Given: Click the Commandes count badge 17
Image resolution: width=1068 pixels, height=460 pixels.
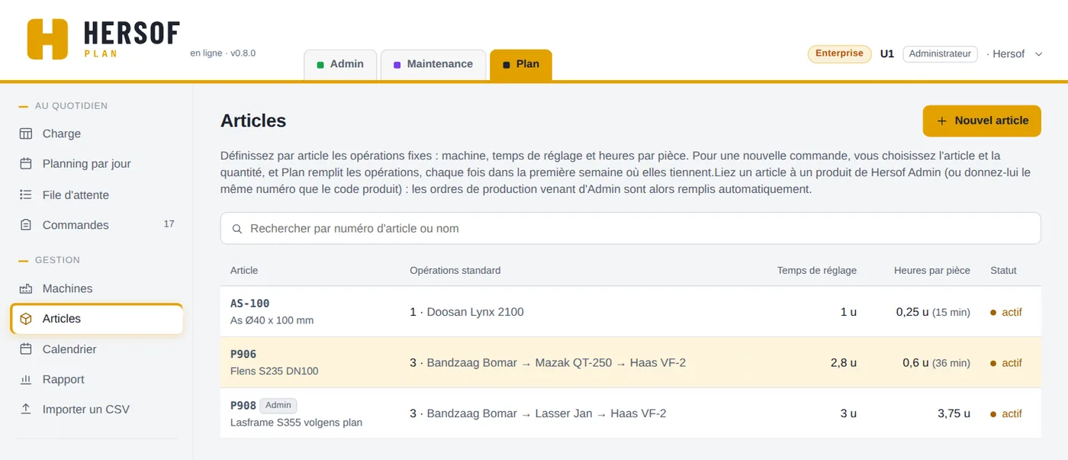Looking at the screenshot, I should tap(169, 224).
